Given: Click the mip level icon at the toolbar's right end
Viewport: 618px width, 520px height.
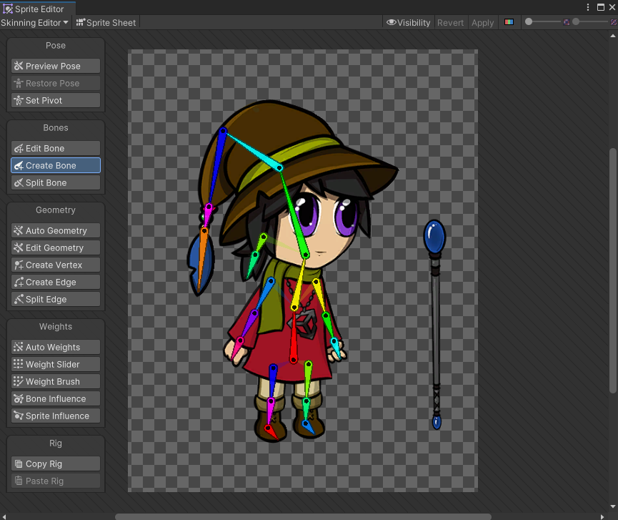Looking at the screenshot, I should [x=614, y=22].
